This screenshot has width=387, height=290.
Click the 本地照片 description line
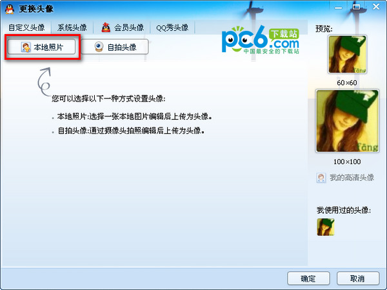click(135, 116)
